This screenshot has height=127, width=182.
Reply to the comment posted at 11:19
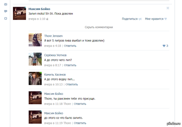coord(80,123)
